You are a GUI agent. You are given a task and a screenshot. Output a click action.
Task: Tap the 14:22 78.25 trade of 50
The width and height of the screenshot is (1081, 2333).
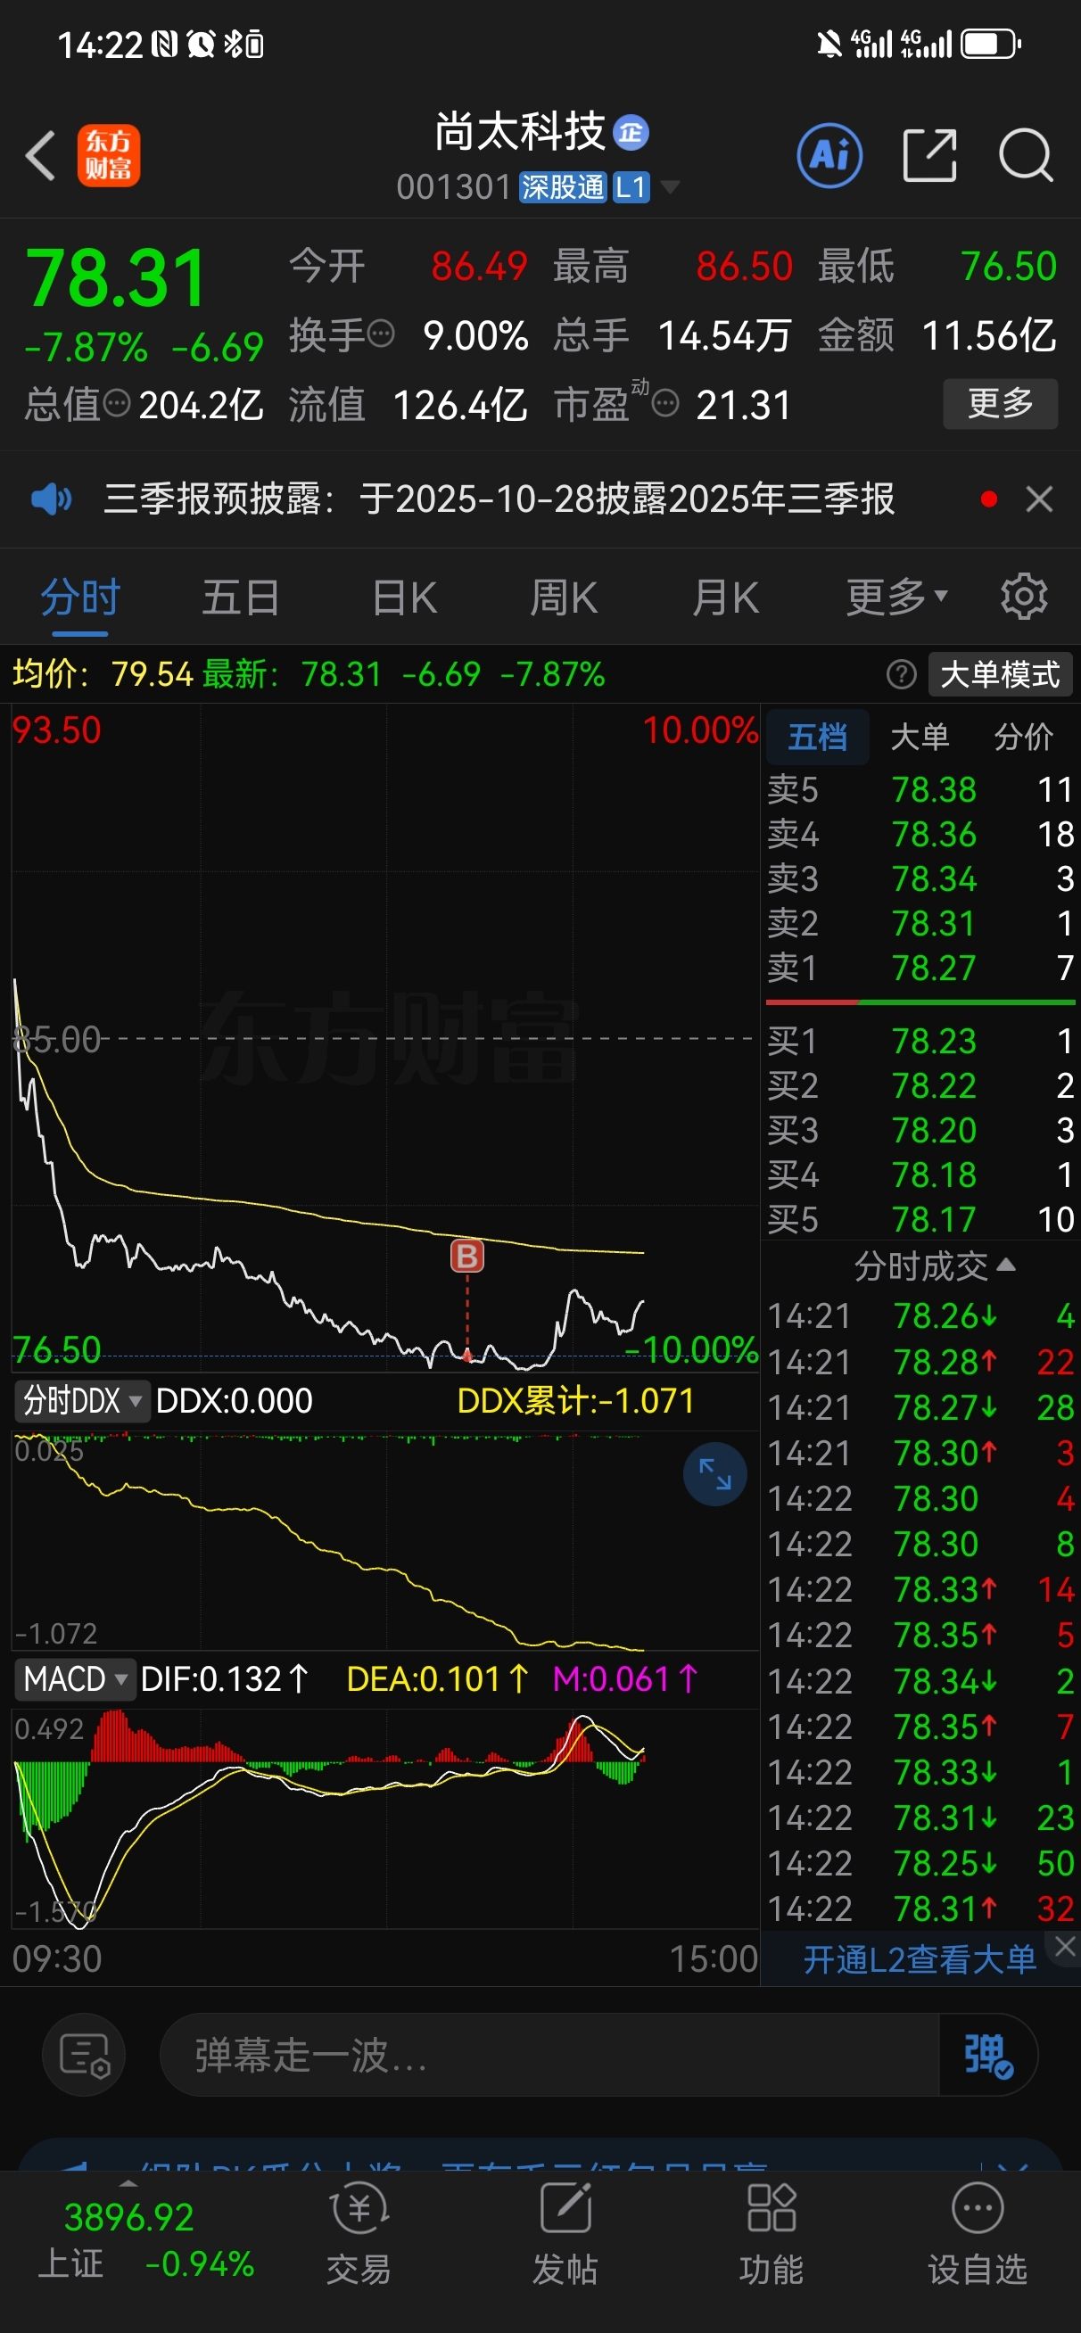tap(920, 1864)
